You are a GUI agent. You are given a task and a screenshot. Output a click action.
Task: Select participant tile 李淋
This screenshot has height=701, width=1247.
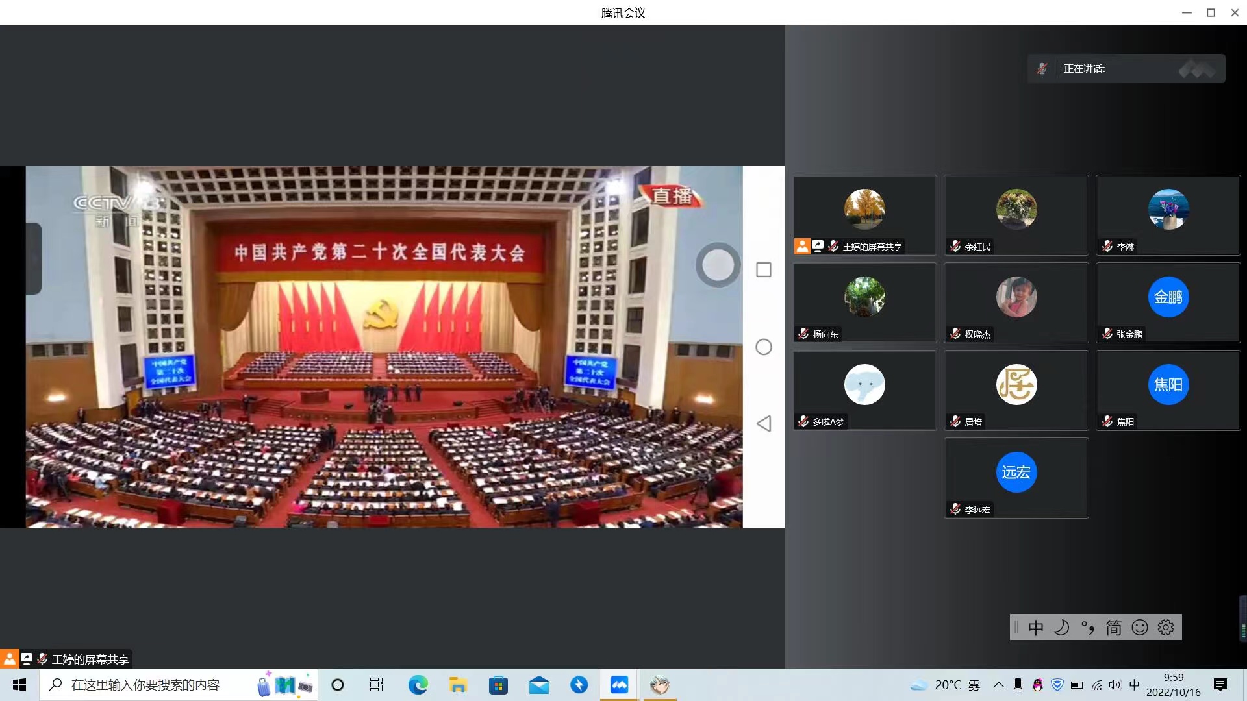point(1168,215)
